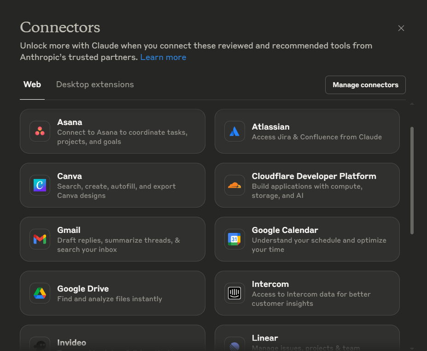427x351 pixels.
Task: Click the Manage connectors button
Action: [365, 85]
